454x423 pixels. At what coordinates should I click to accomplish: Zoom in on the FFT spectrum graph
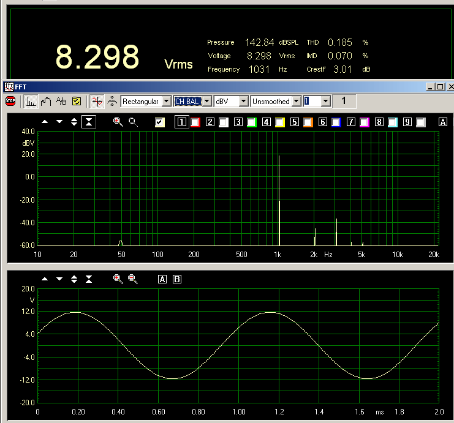tap(118, 122)
